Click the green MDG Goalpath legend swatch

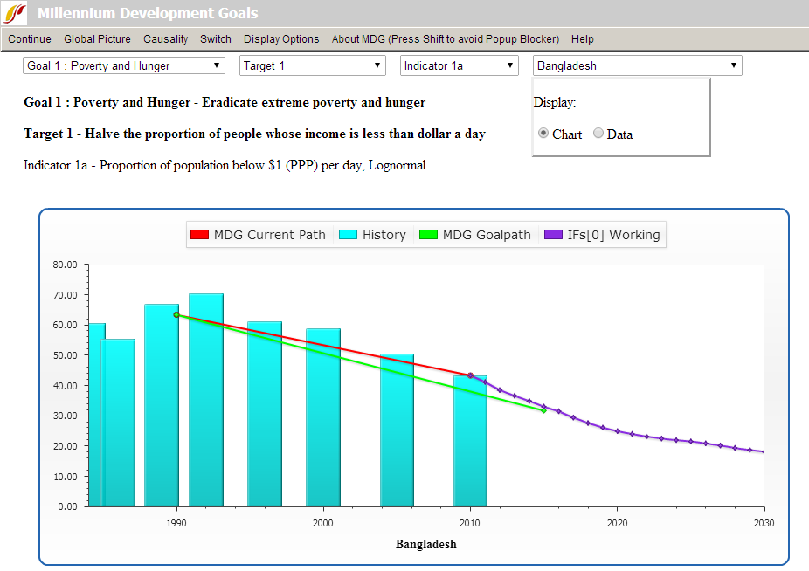click(429, 235)
